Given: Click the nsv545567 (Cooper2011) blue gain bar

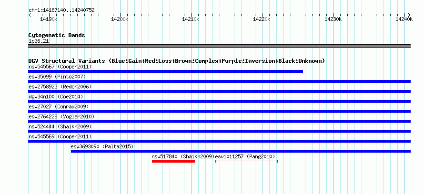Looking at the screenshot, I should (165, 71).
